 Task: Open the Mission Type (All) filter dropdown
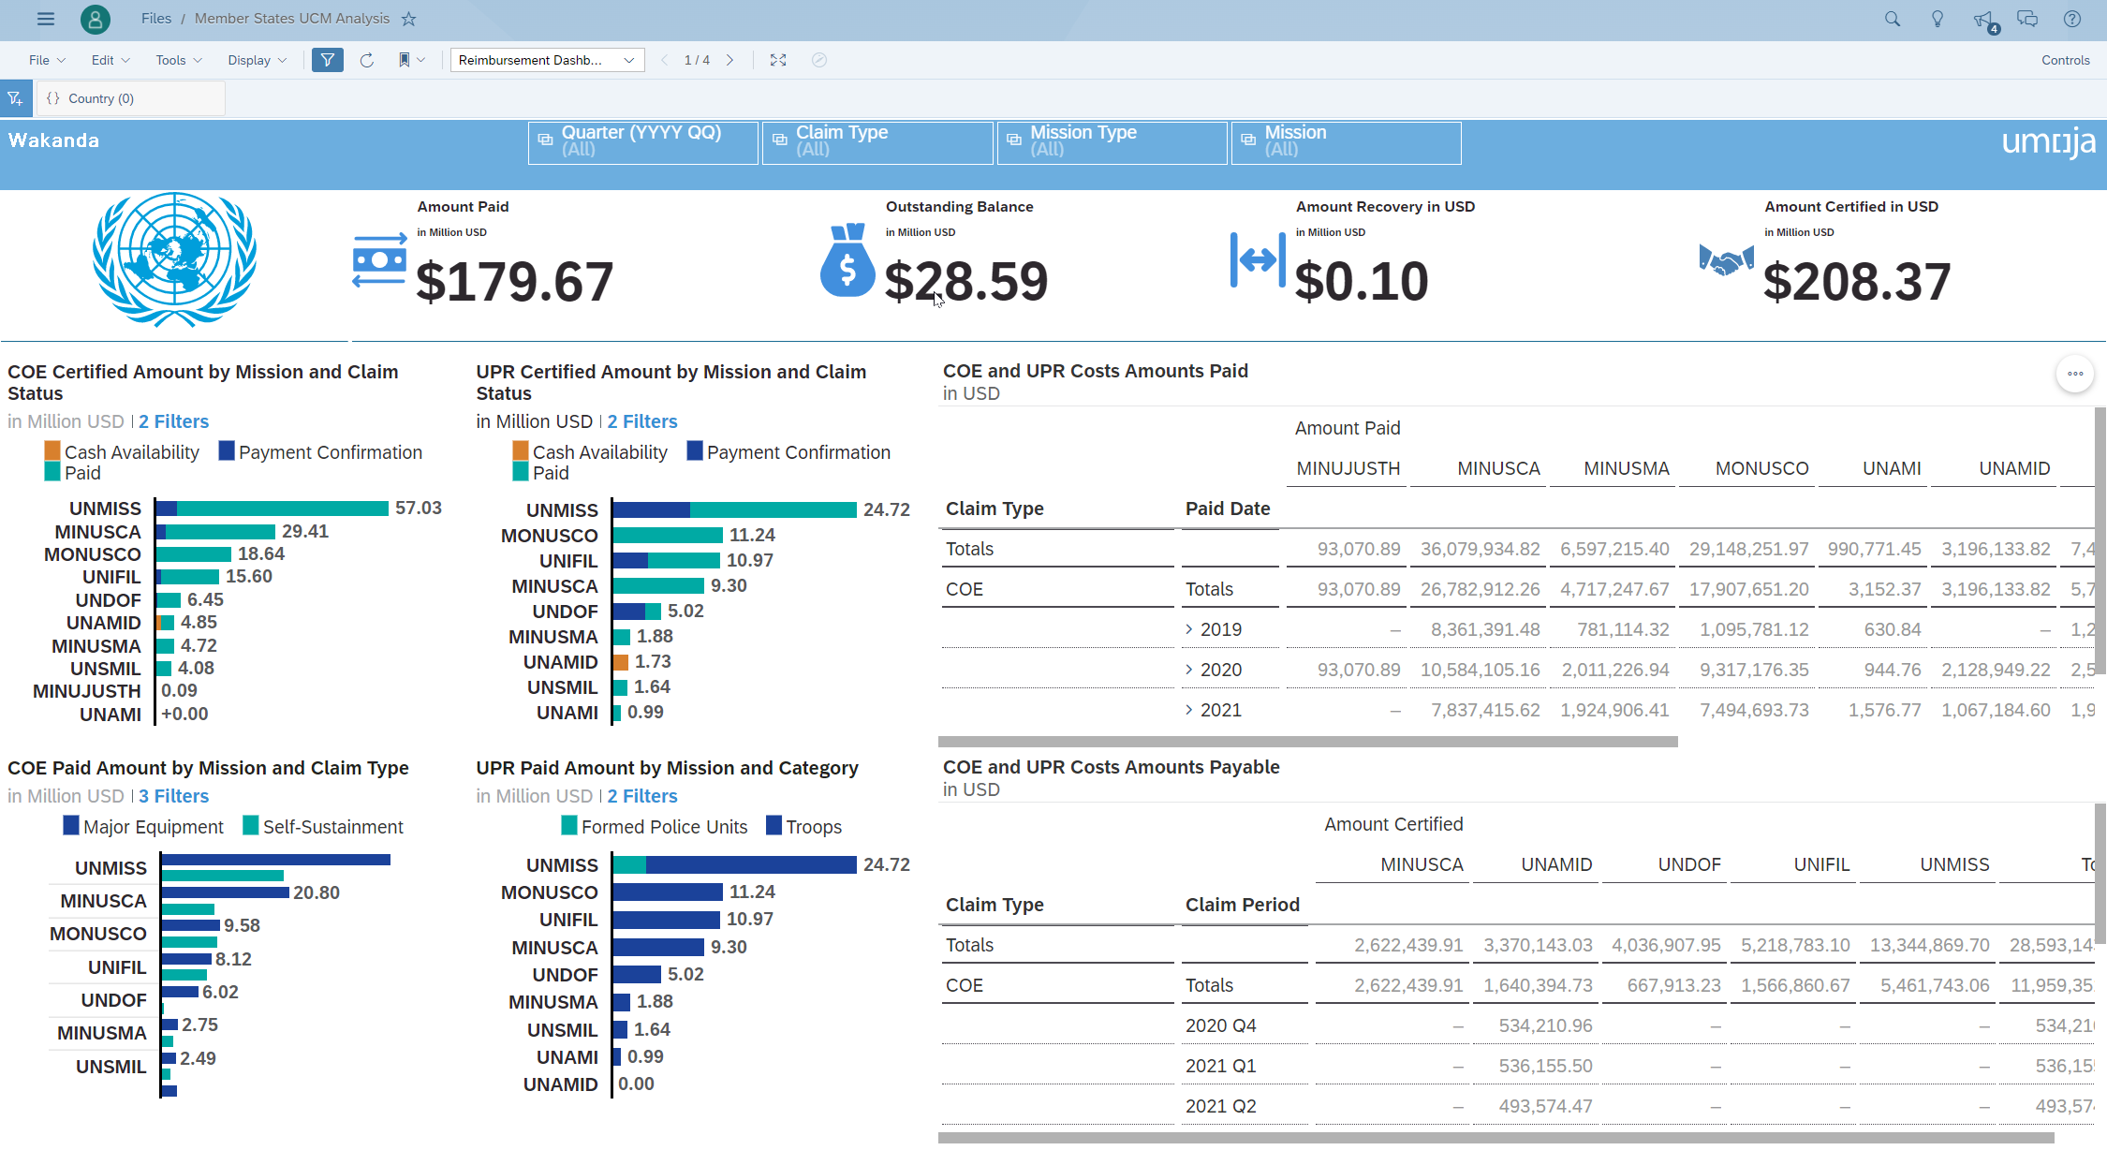[1112, 141]
